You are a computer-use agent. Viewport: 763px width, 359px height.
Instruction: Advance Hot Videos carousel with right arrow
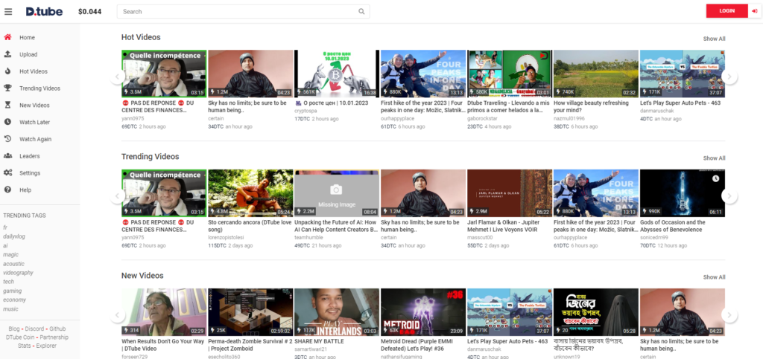pos(729,77)
